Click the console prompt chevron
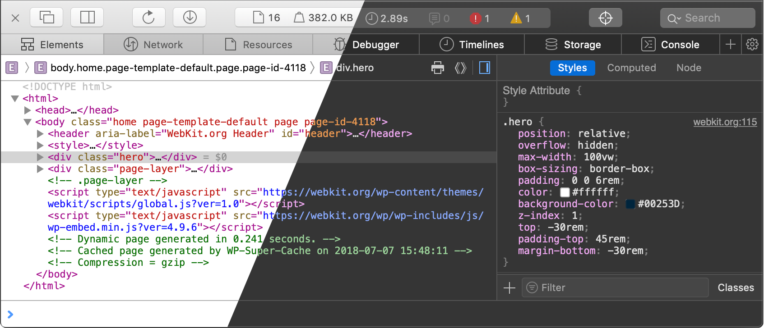The height and width of the screenshot is (328, 764). [10, 314]
